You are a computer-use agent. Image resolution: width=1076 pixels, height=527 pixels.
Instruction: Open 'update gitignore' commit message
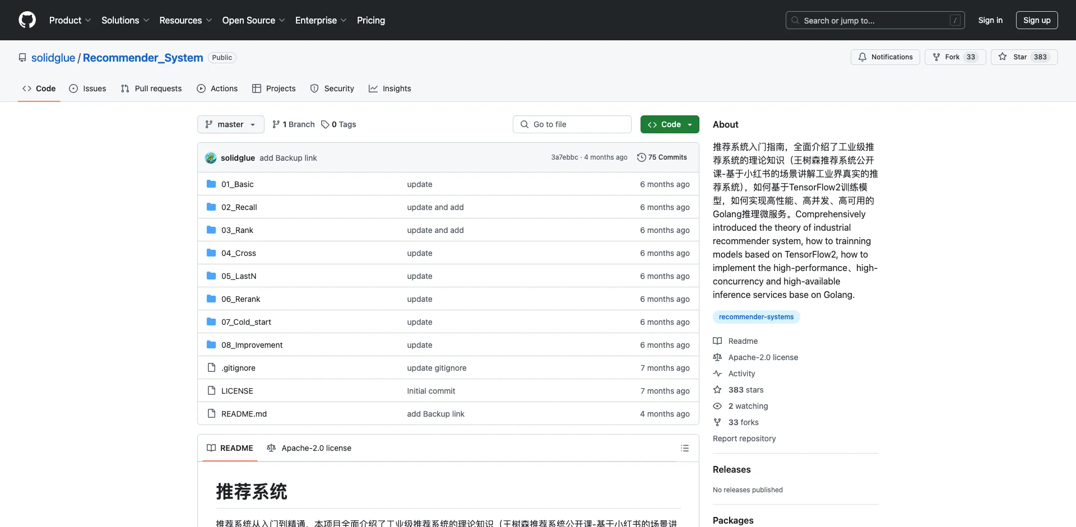(x=437, y=368)
